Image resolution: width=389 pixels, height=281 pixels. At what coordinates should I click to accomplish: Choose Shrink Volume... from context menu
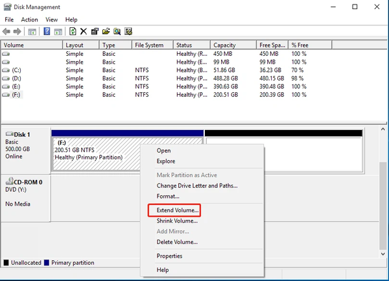coord(177,221)
